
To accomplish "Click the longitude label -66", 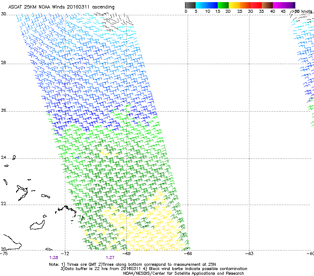I will point(188,253).
